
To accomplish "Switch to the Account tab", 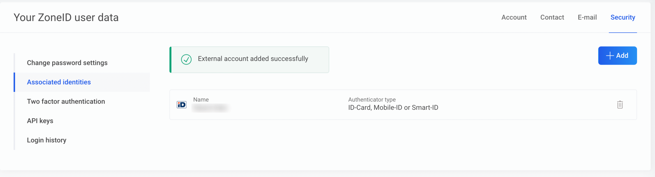I will pos(514,17).
